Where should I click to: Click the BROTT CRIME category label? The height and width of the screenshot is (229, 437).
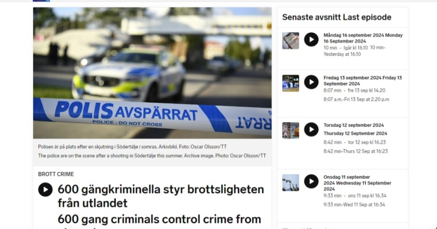56,174
